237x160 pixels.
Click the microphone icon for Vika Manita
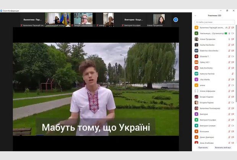click(x=229, y=79)
